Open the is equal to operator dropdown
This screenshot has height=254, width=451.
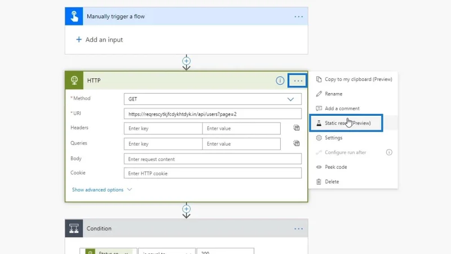tap(166, 251)
